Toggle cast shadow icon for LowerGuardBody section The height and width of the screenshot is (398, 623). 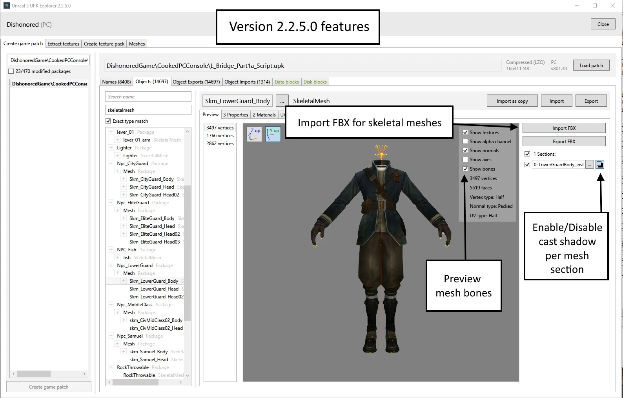pos(600,165)
